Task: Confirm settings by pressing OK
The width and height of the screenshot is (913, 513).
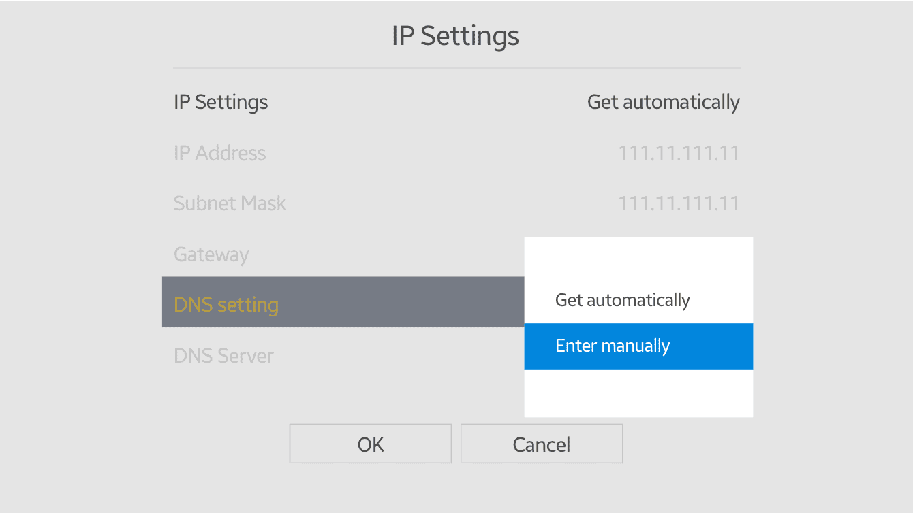Action: pyautogui.click(x=370, y=444)
